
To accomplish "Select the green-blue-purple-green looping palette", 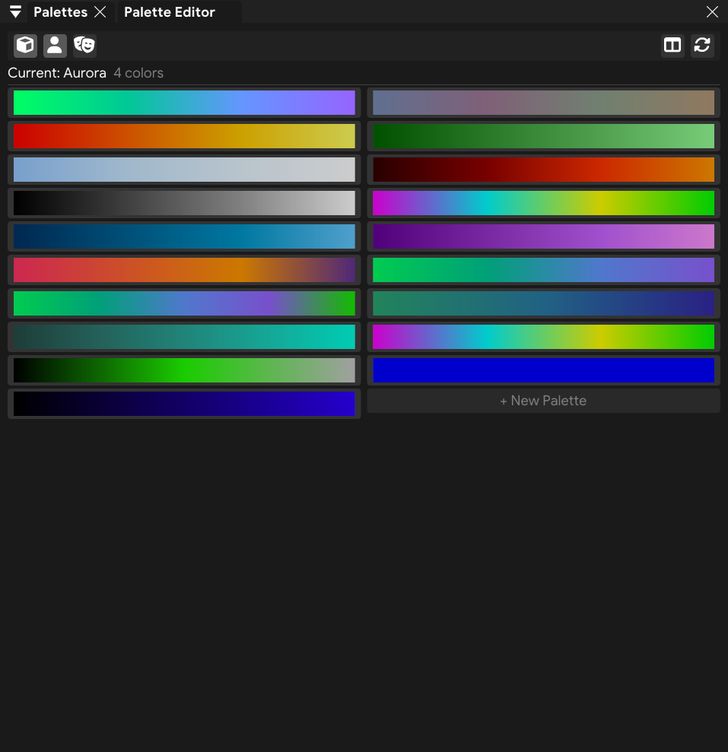I will pos(184,303).
